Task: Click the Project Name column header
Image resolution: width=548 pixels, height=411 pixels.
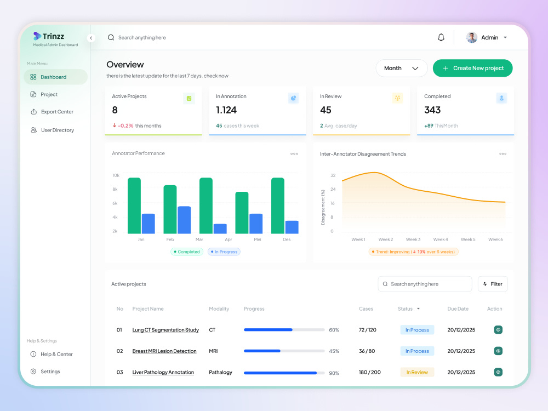Action: coord(148,309)
